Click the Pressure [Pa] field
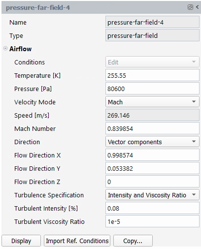Screen dimensions: 201x249 (x=152, y=89)
